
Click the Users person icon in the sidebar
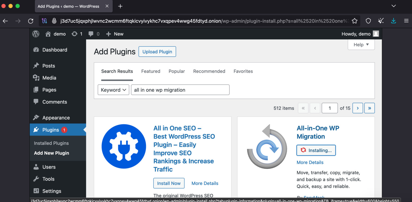pos(36,167)
